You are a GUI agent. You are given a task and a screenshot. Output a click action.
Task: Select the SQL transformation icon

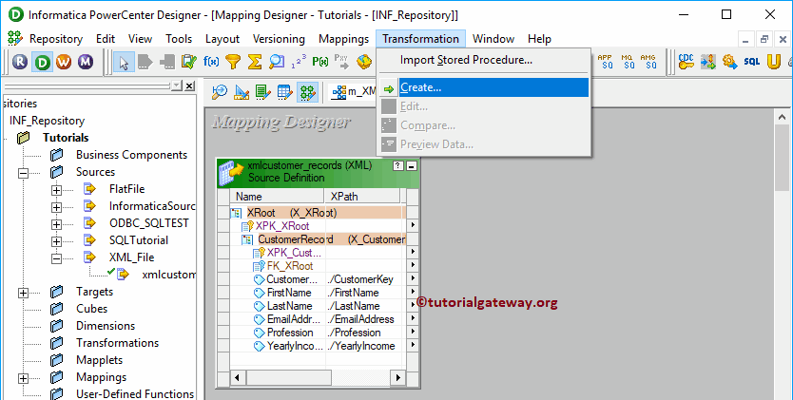tap(752, 62)
